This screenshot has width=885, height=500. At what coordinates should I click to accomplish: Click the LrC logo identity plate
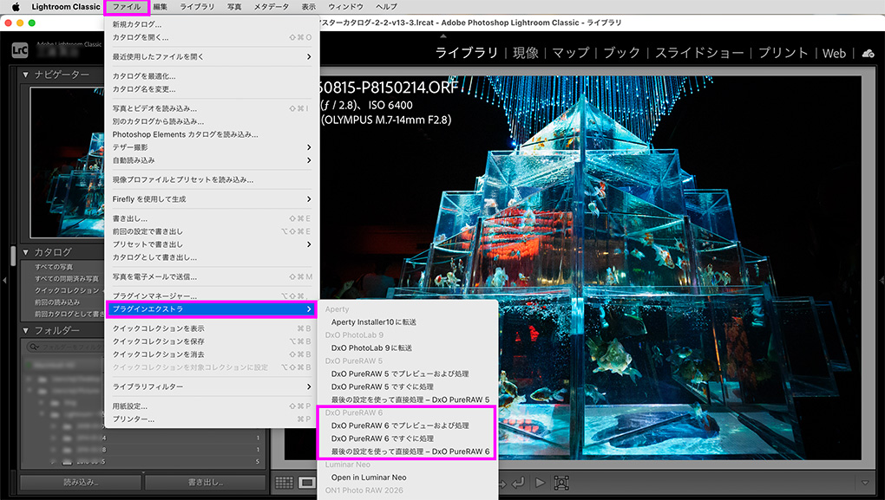[19, 50]
